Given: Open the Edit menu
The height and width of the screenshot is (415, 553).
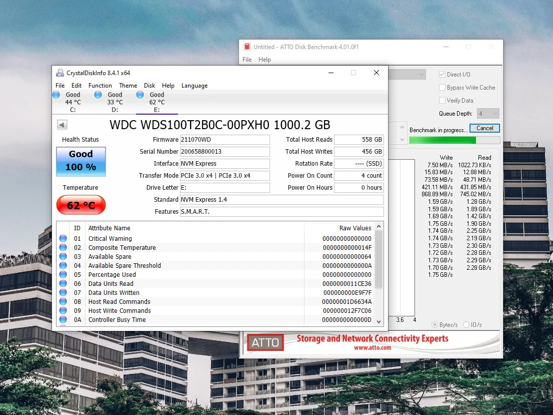Looking at the screenshot, I should coord(76,86).
